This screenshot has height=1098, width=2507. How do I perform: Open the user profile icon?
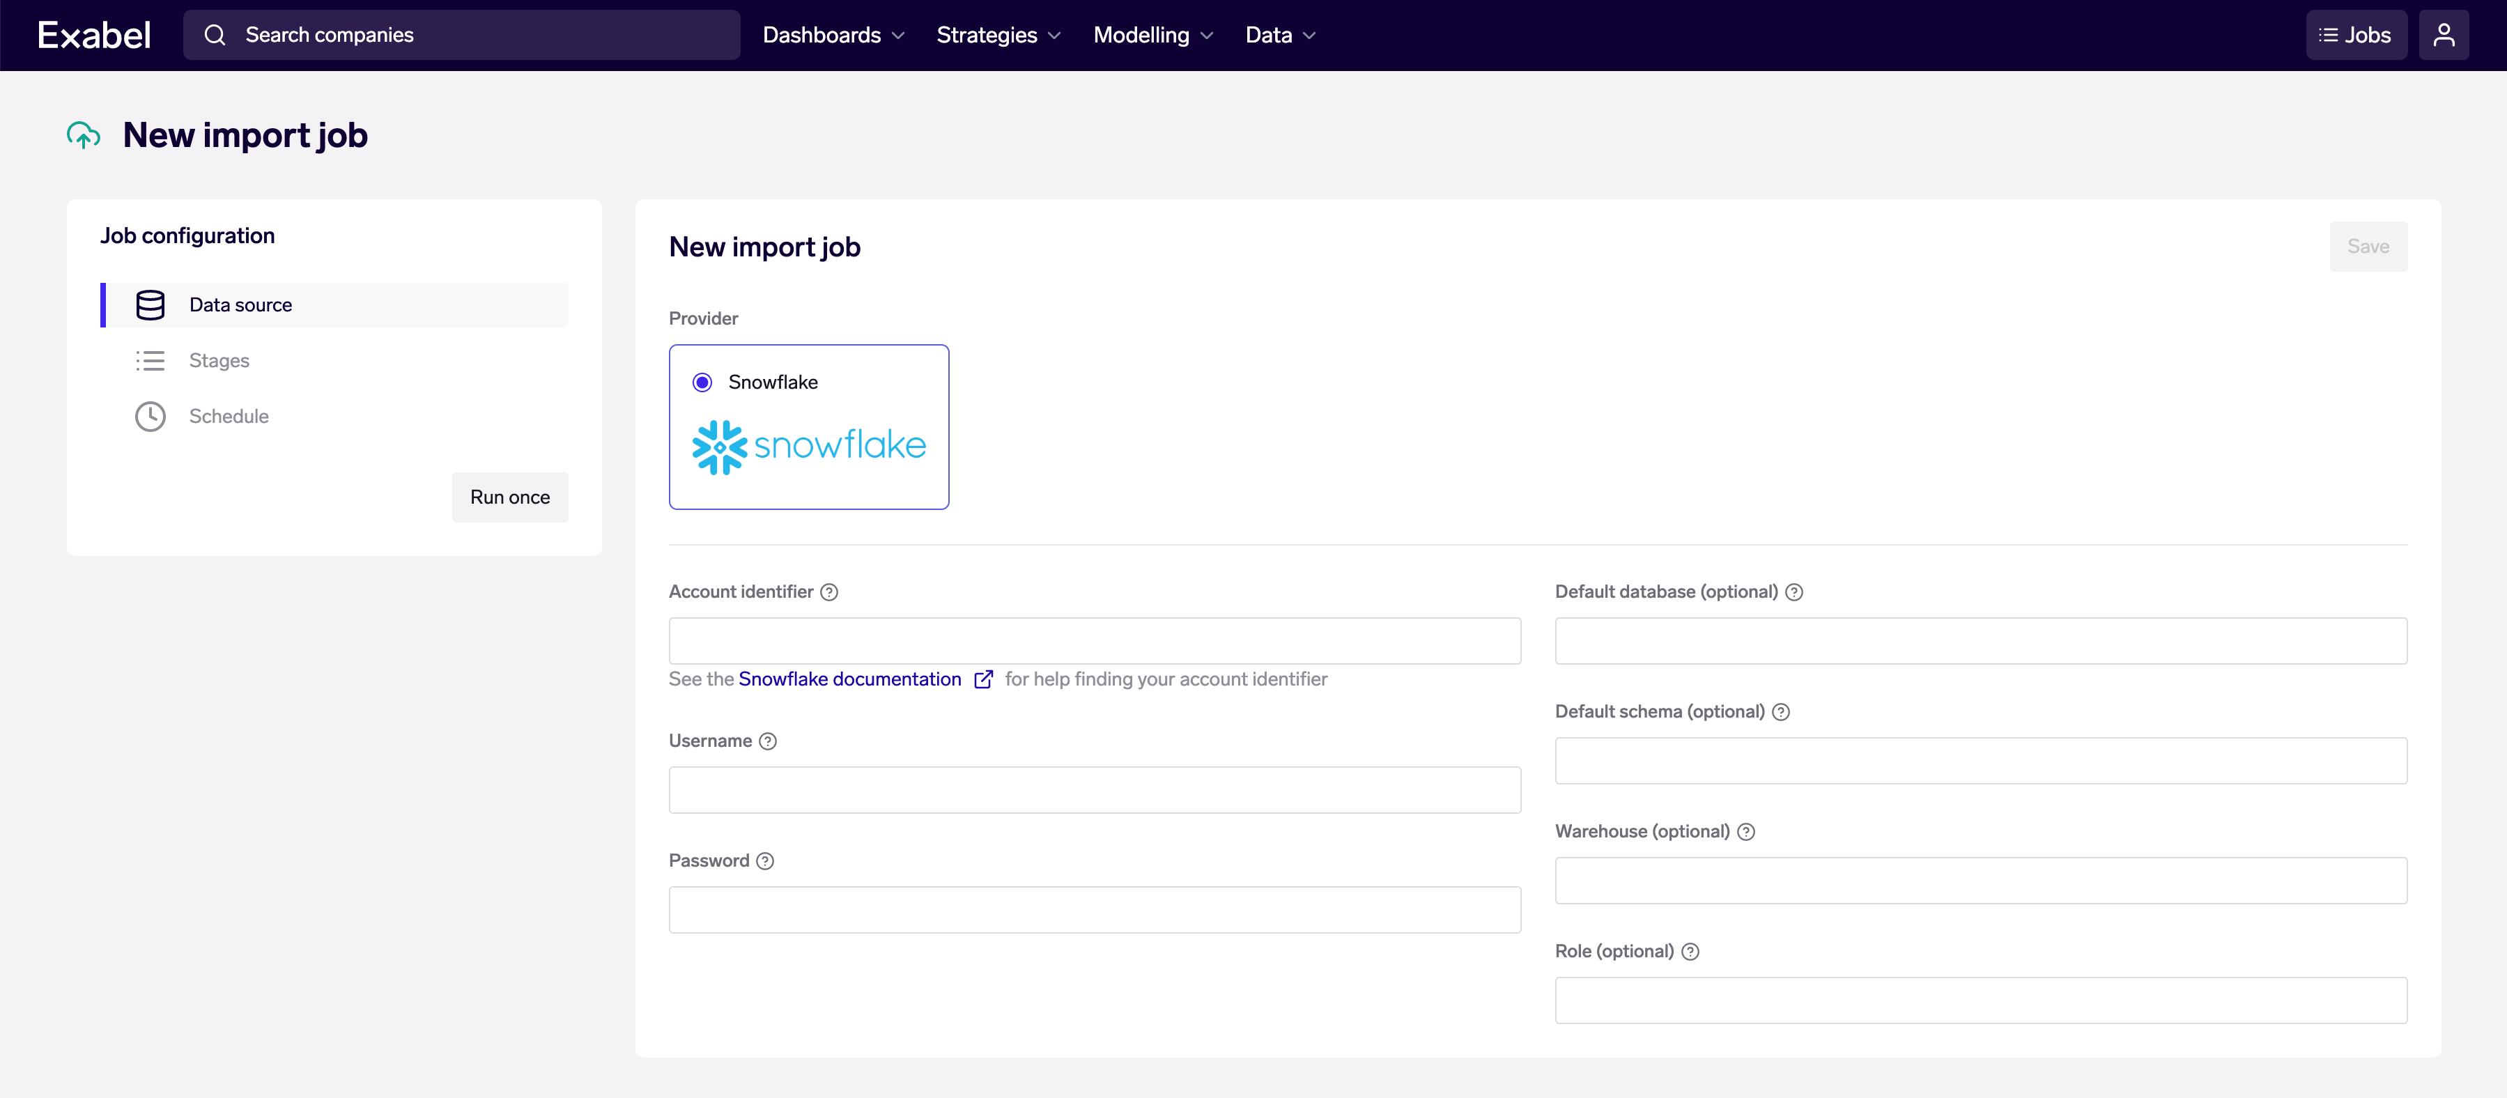[2443, 35]
